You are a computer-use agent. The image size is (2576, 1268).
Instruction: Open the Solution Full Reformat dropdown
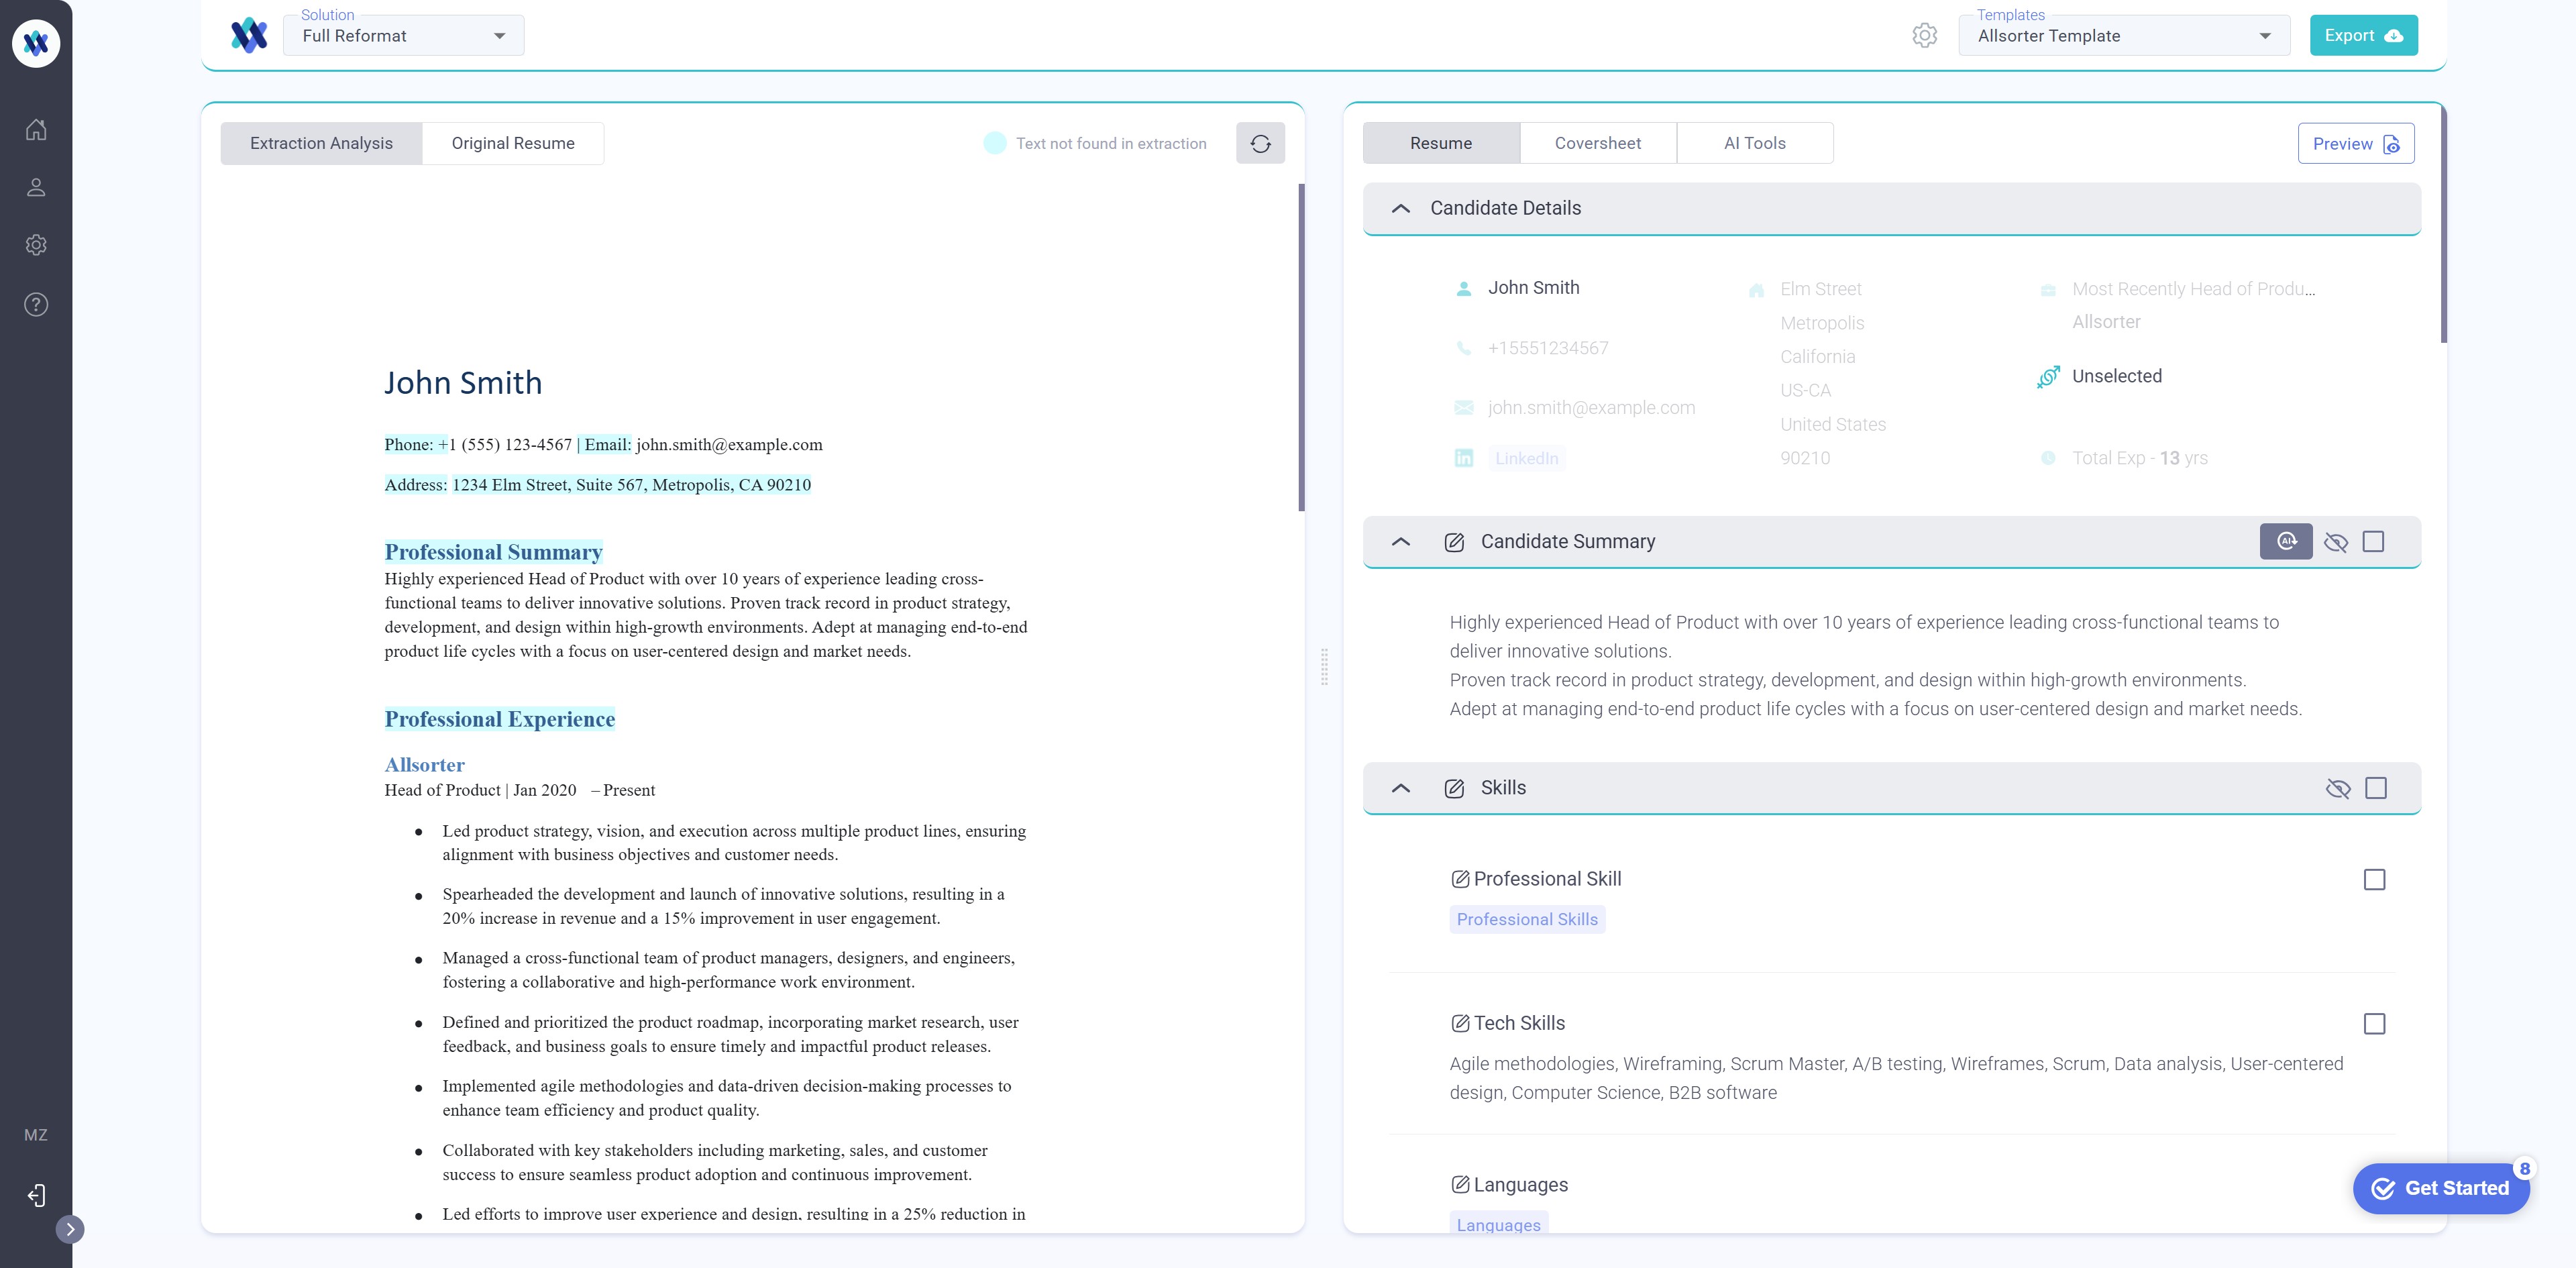(404, 36)
